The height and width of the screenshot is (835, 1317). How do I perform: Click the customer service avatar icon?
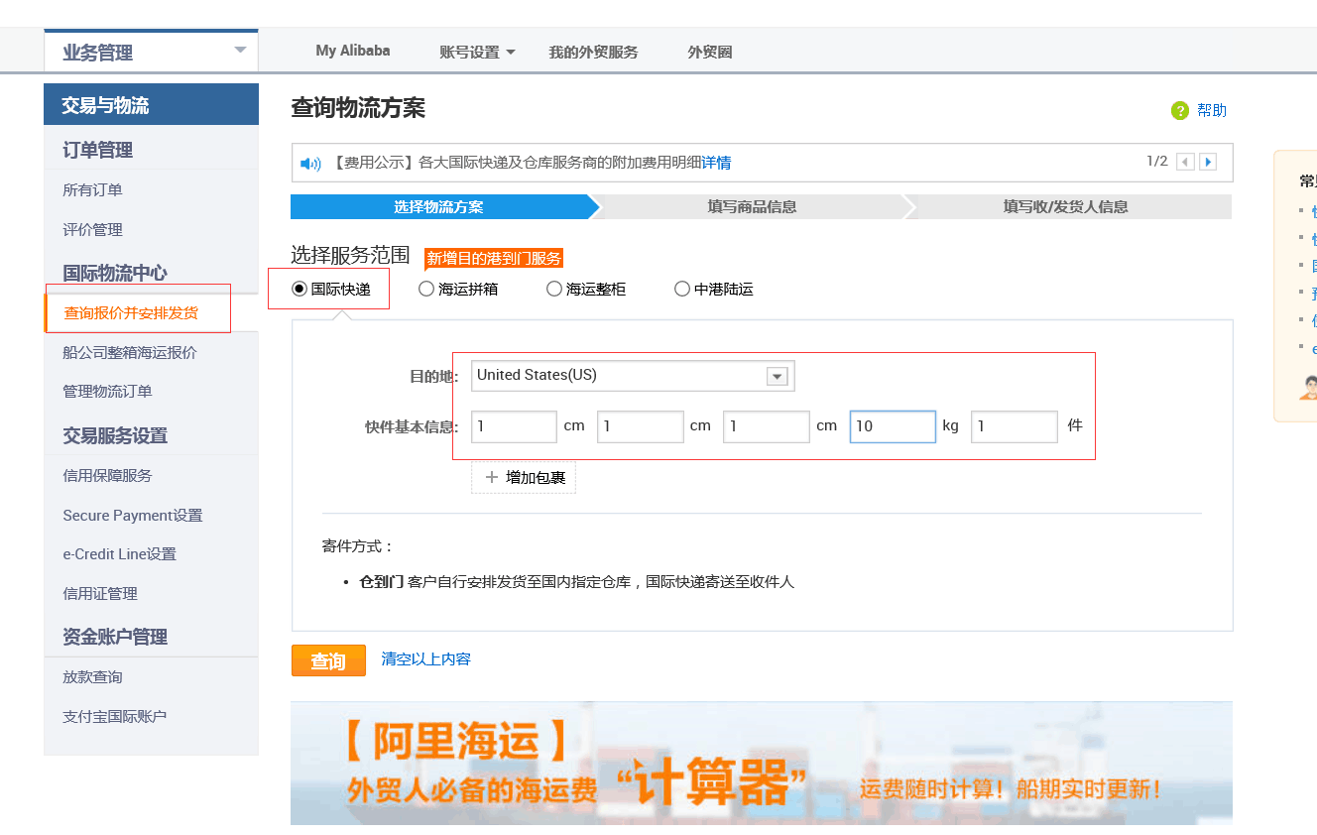(x=1309, y=388)
